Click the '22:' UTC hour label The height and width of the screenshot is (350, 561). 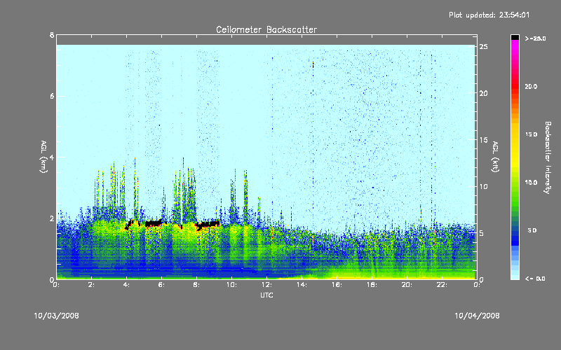pyautogui.click(x=442, y=285)
